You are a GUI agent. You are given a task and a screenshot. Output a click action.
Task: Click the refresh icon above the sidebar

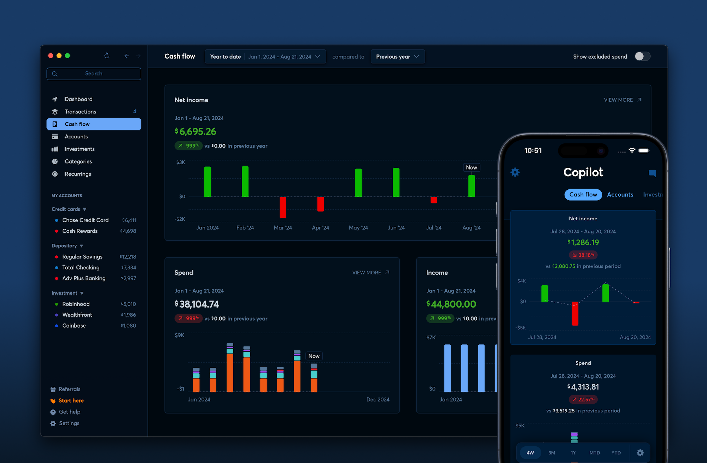106,56
